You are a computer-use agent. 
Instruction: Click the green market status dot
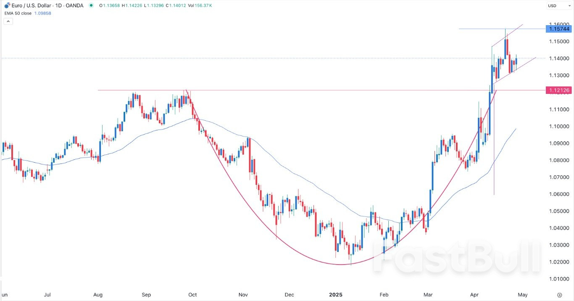pos(91,5)
